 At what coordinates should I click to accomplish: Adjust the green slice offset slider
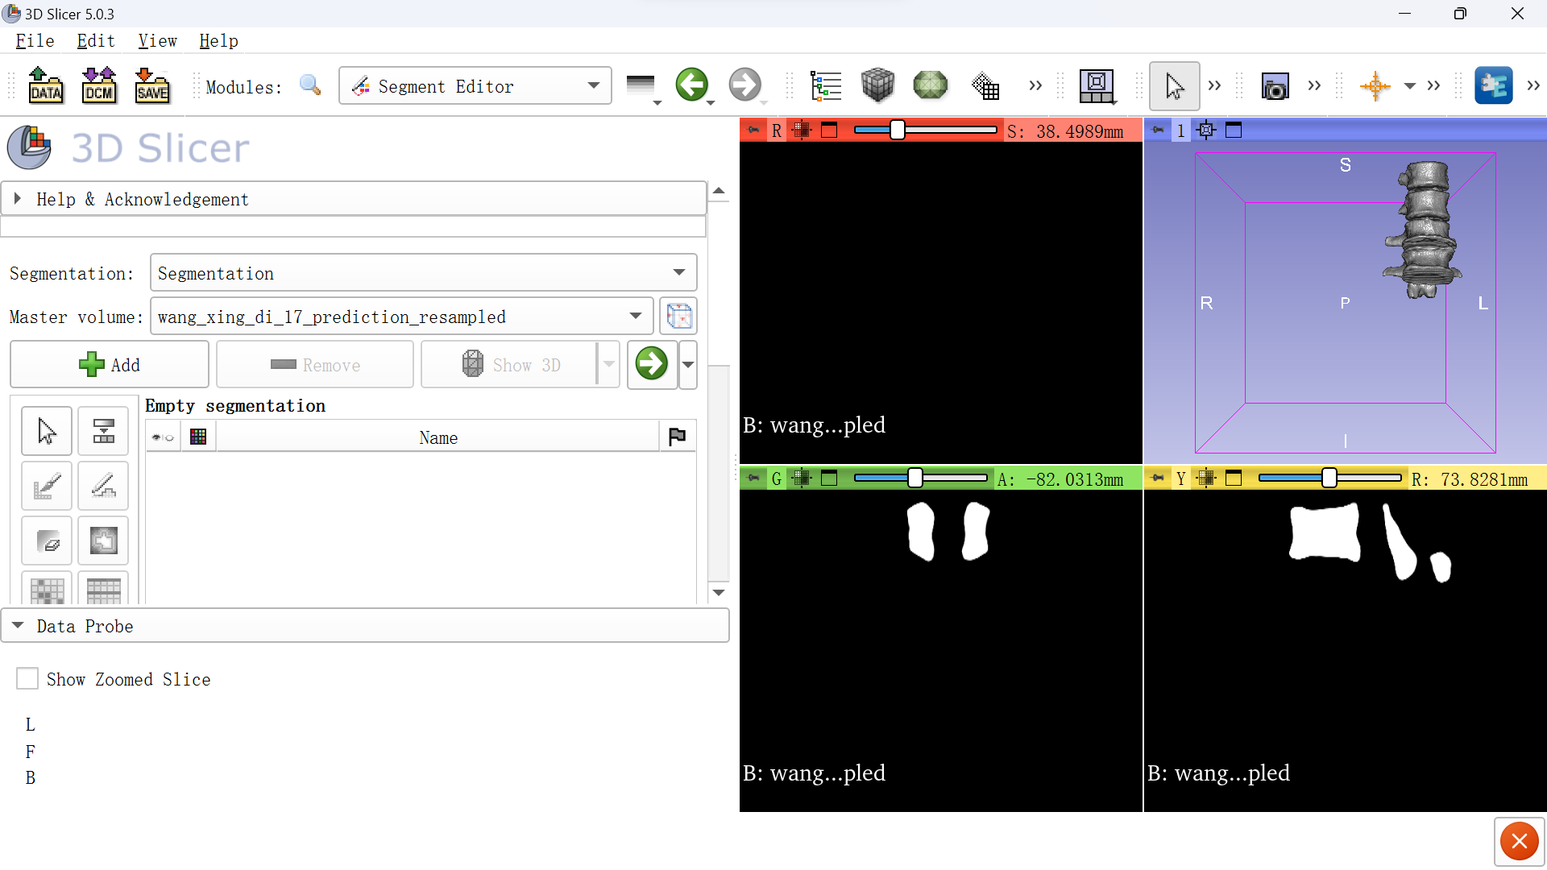920,478
